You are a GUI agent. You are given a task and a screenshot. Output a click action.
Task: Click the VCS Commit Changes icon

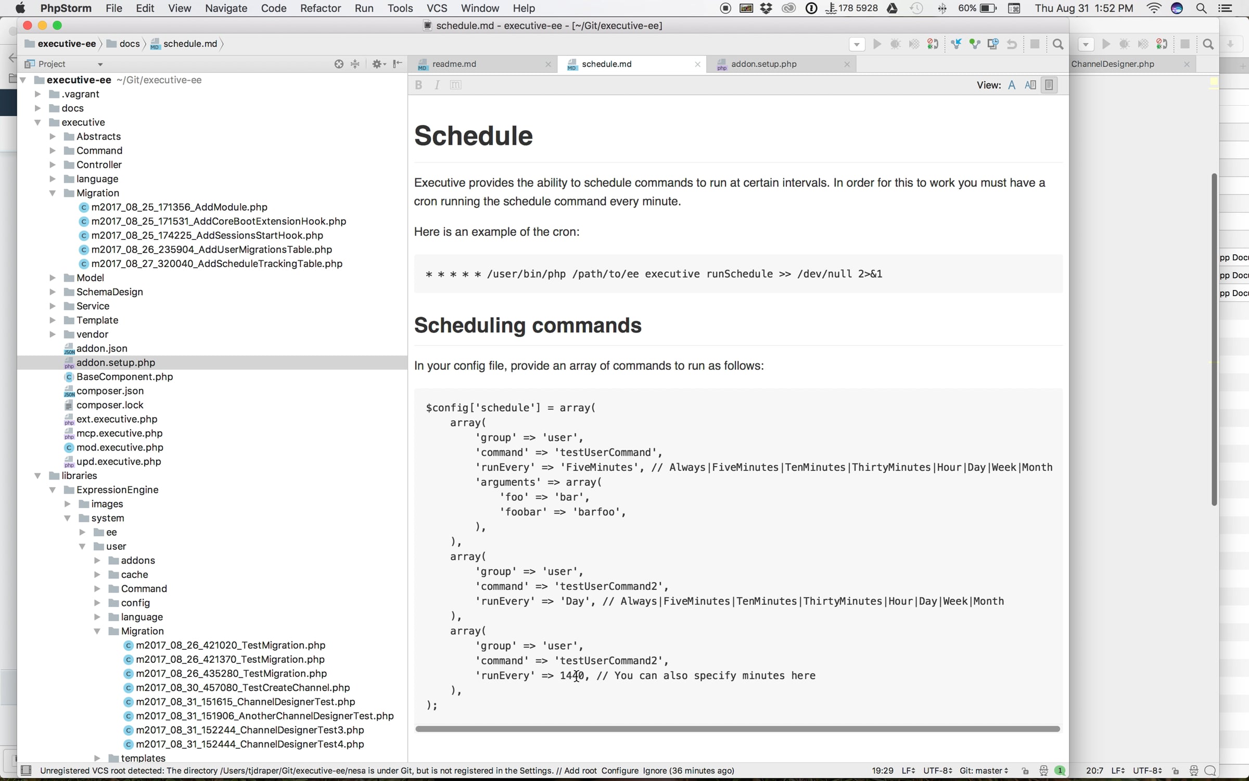tap(975, 44)
